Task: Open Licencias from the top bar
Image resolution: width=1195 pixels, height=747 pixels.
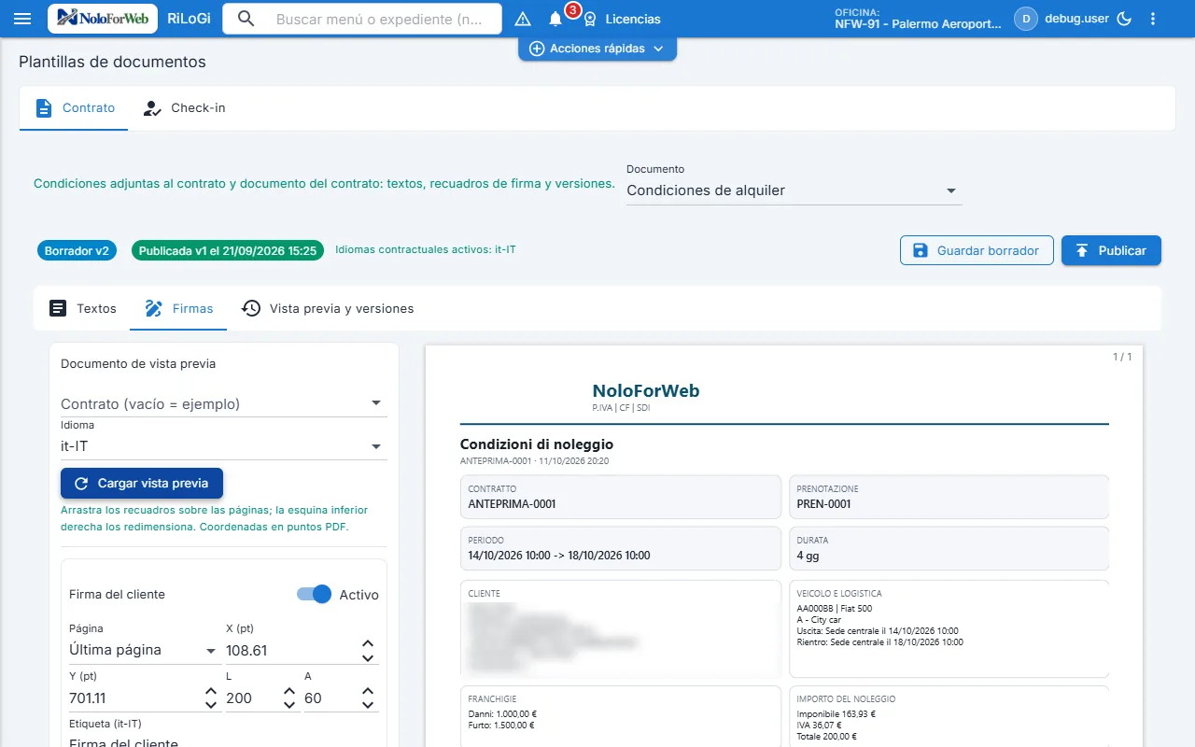Action: pos(622,19)
